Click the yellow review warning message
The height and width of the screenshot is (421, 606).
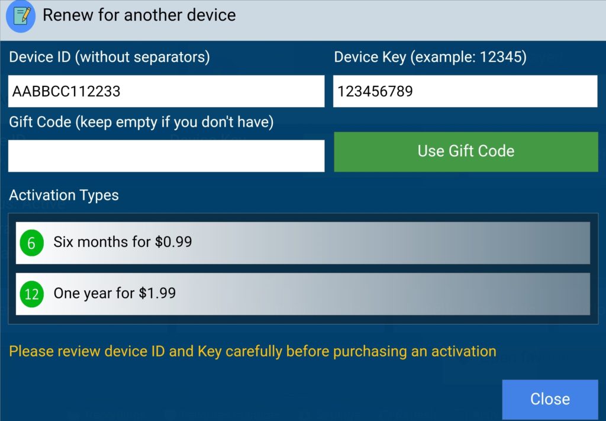click(x=253, y=351)
